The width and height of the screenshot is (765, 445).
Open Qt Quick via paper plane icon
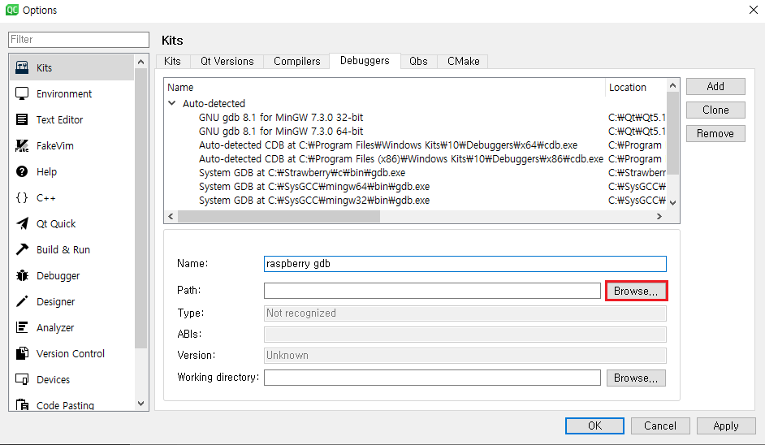[x=22, y=223]
